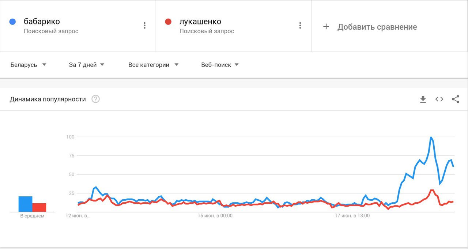The image size is (468, 249).
Task: Share the Динамика популярности chart
Action: tap(456, 99)
